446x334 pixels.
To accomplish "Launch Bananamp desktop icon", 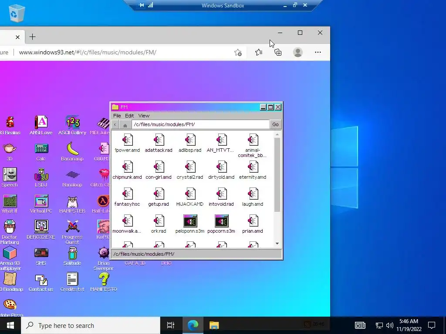I will coord(72,151).
